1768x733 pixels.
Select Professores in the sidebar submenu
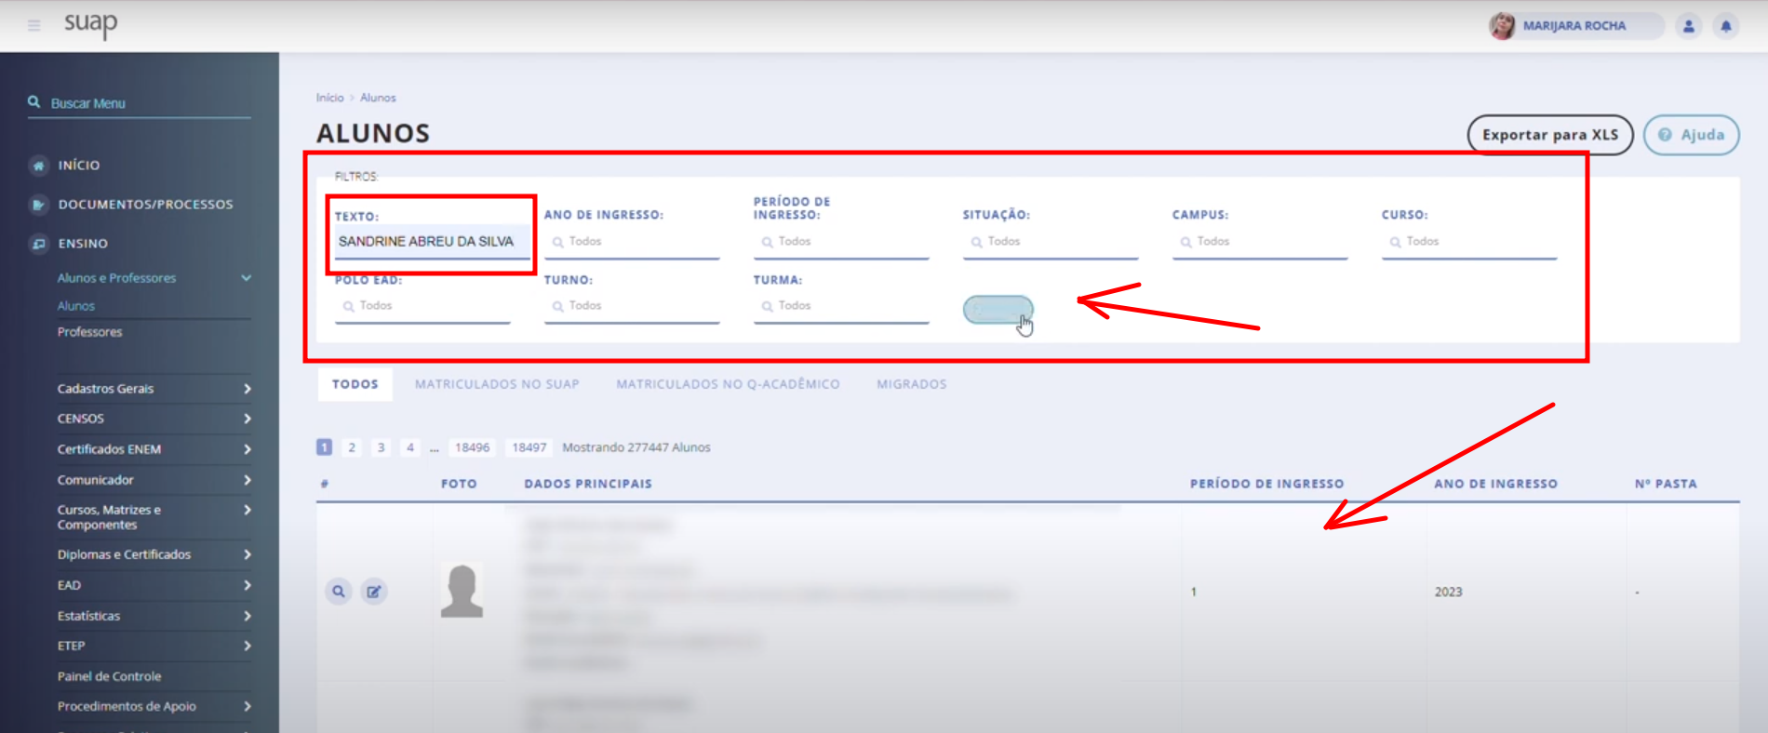(89, 332)
